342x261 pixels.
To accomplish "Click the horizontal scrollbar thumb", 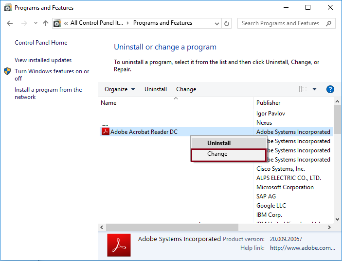I will 172,228.
